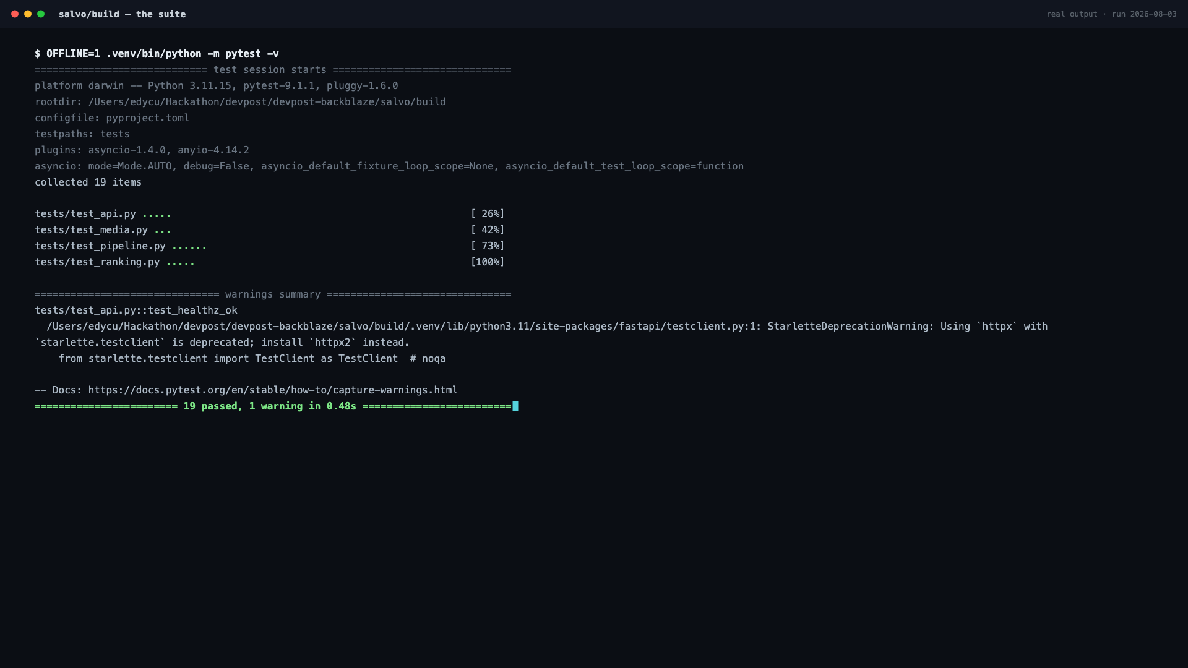1188x668 pixels.
Task: Click the tests/test_media.py result line
Action: pos(270,230)
